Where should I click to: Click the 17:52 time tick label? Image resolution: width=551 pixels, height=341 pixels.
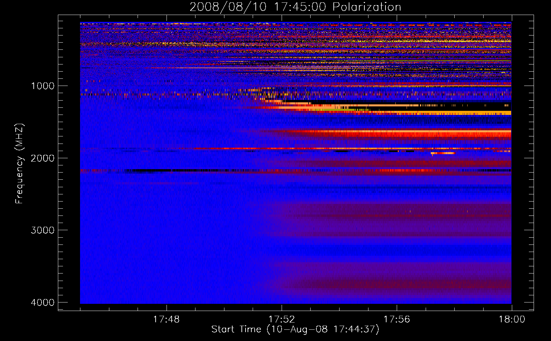coord(282,320)
